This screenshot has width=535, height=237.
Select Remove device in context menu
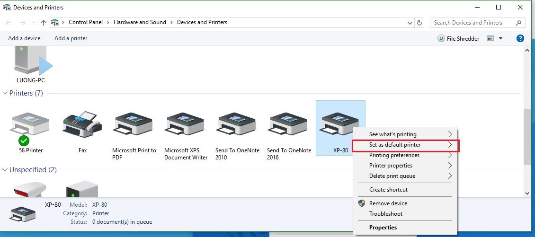[388, 203]
